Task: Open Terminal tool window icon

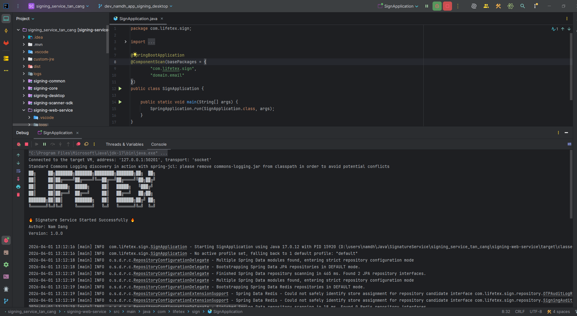Action: pos(6,276)
